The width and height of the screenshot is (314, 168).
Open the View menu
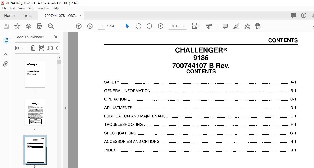(x=22, y=8)
